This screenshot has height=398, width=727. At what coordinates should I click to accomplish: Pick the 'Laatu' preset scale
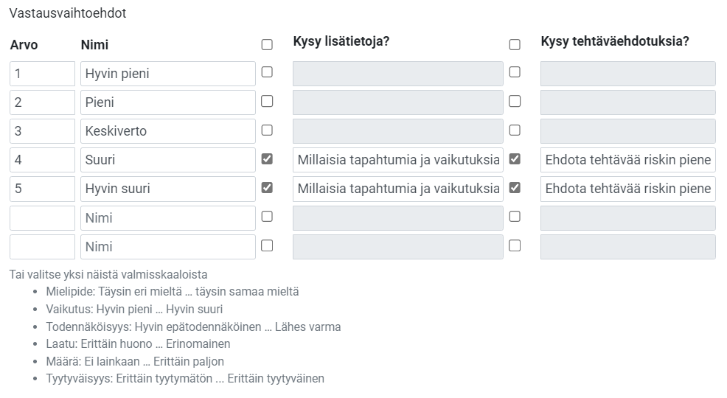pos(137,344)
